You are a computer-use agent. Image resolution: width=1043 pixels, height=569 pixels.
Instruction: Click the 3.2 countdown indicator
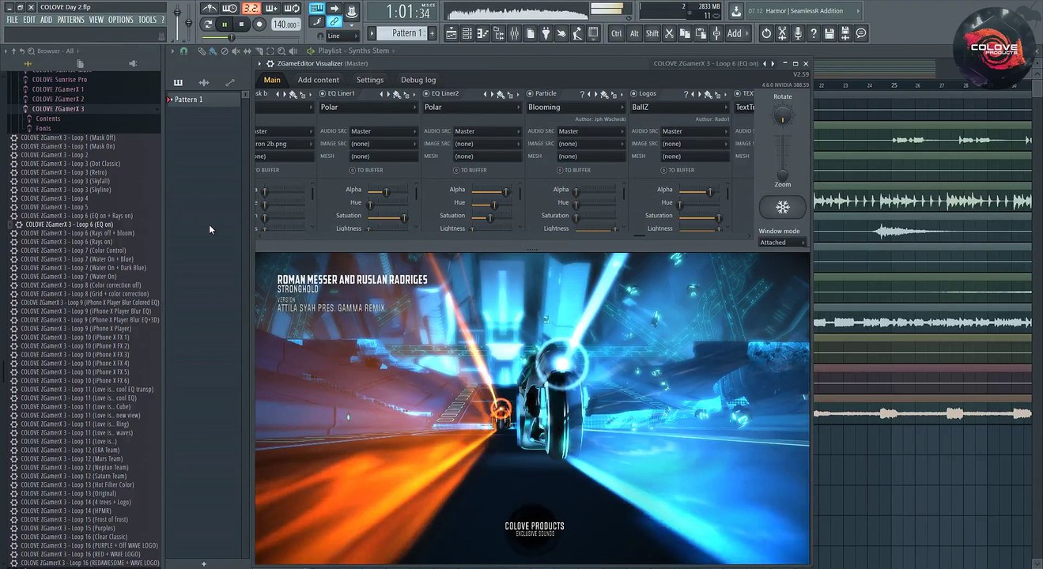coord(251,9)
